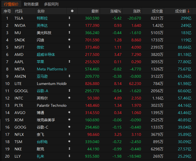The width and height of the screenshot is (196, 161).
Task: Sort by the 涨跌 column header
Action: (x=137, y=11)
